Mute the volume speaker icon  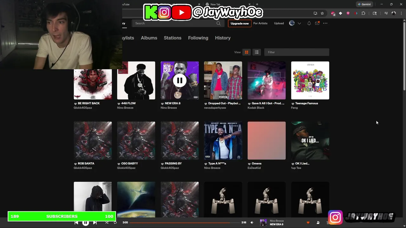click(x=252, y=223)
